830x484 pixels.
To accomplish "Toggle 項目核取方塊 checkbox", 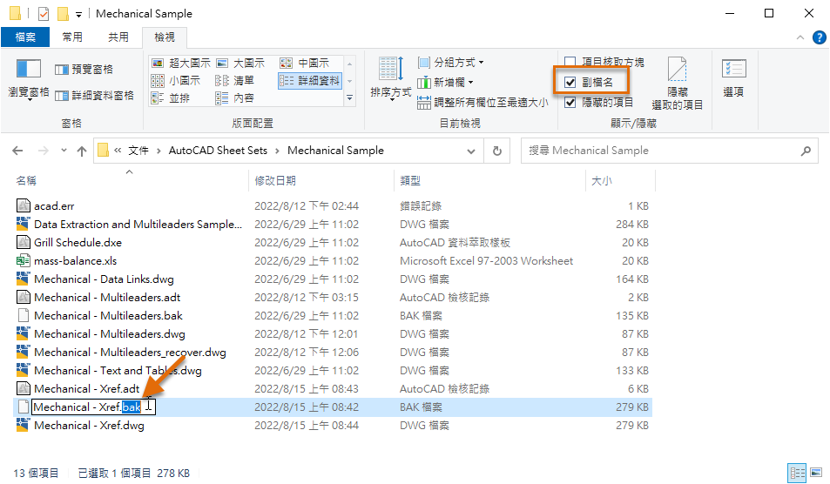I will tap(570, 62).
